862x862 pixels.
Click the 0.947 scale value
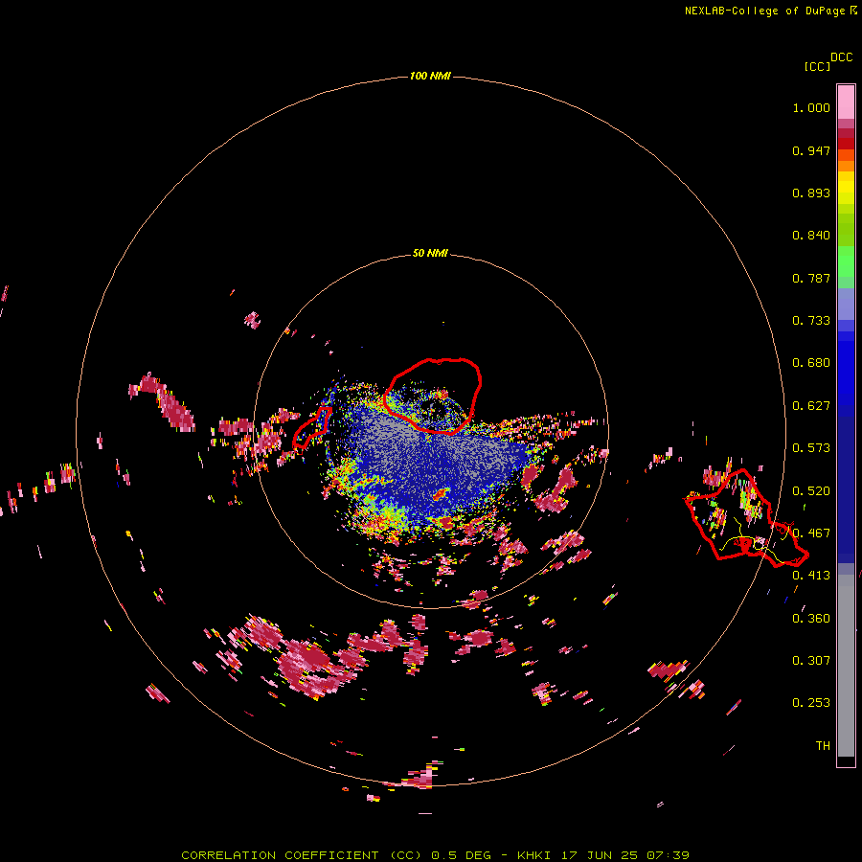pyautogui.click(x=811, y=150)
